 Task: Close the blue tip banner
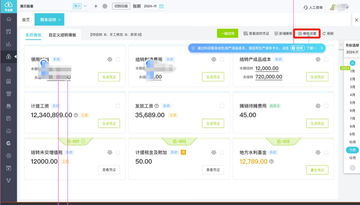[x=322, y=48]
